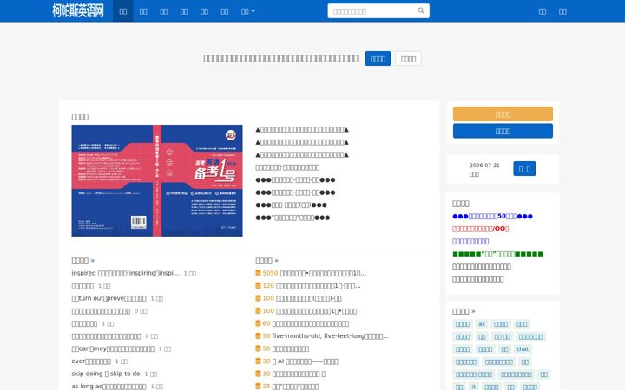Open the skip doing 与 skip to do question

click(x=106, y=374)
